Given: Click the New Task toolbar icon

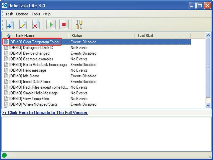Looking at the screenshot, I should (x=10, y=24).
